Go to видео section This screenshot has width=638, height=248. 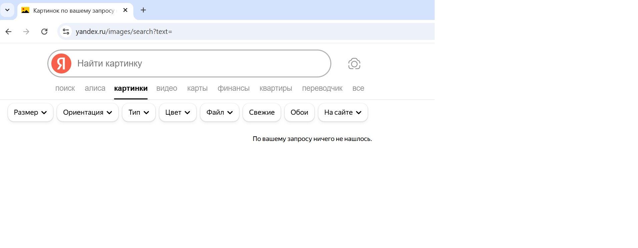pyautogui.click(x=167, y=88)
